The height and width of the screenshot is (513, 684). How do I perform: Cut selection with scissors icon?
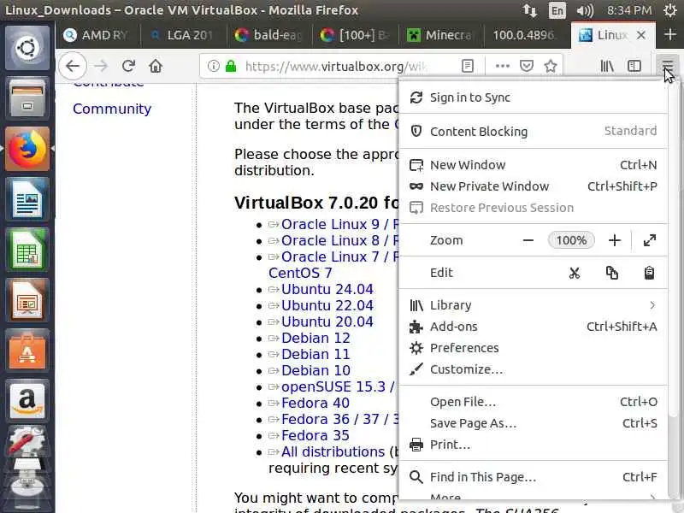pos(574,273)
